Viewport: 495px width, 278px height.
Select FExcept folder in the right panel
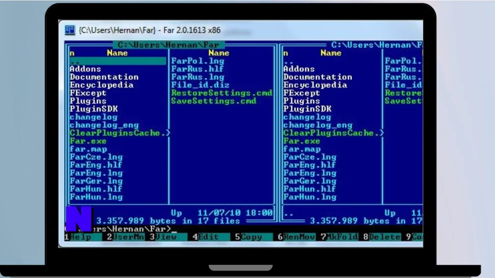pos(302,93)
